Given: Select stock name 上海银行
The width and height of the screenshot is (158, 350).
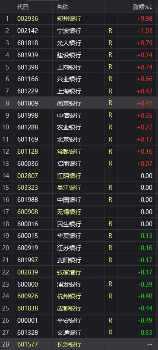Looking at the screenshot, I should pyautogui.click(x=69, y=91).
